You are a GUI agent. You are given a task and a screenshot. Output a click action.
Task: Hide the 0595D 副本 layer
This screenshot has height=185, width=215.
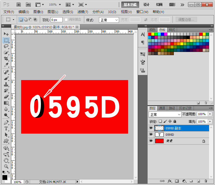tap(151, 128)
